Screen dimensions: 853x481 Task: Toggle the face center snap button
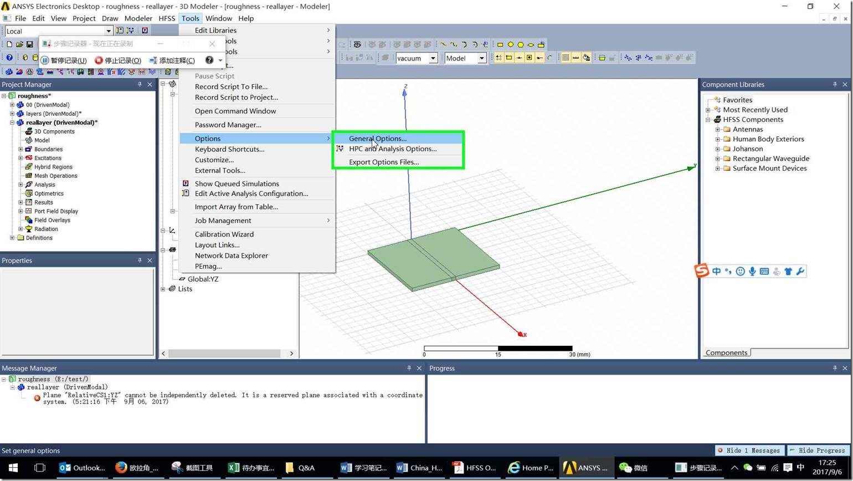tap(529, 58)
